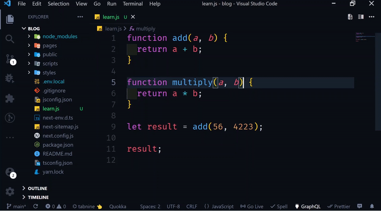This screenshot has width=381, height=211.
Task: Click the tabnine status bar item
Action: pos(87,206)
